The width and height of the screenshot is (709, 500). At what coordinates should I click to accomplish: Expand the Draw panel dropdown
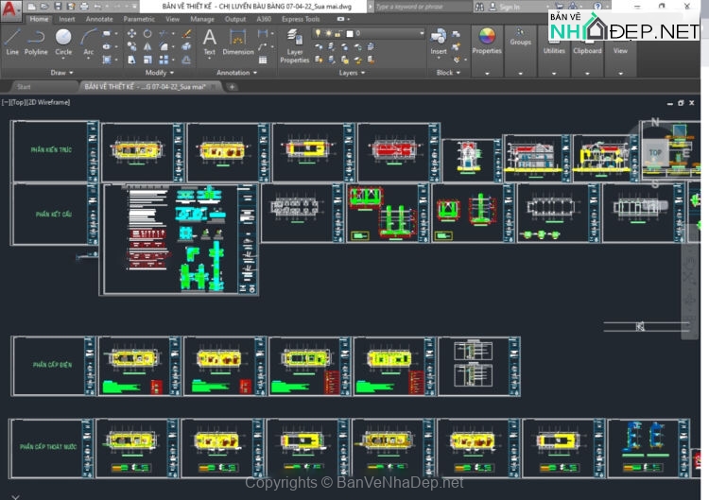pyautogui.click(x=62, y=73)
